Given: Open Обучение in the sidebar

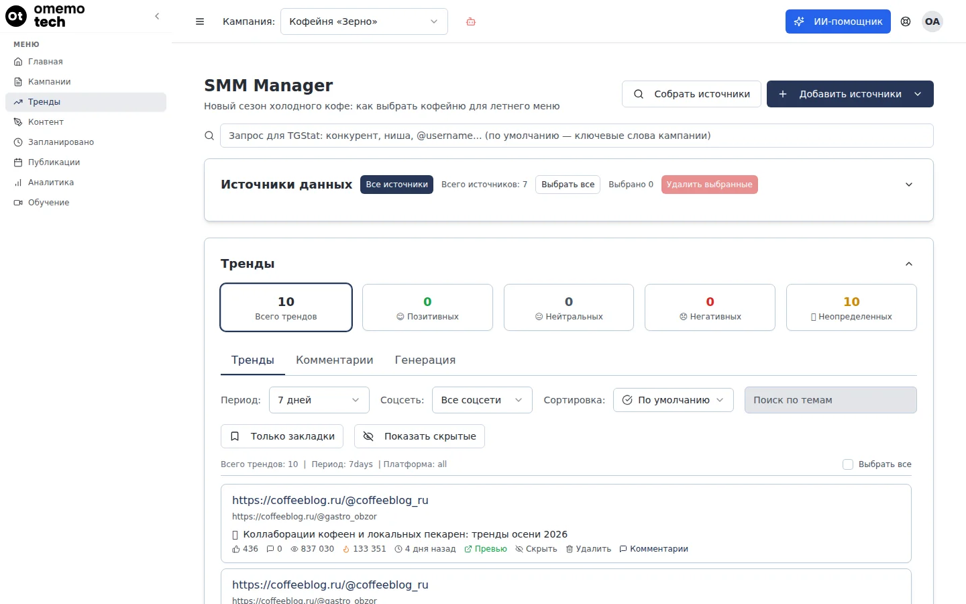Looking at the screenshot, I should (x=86, y=203).
